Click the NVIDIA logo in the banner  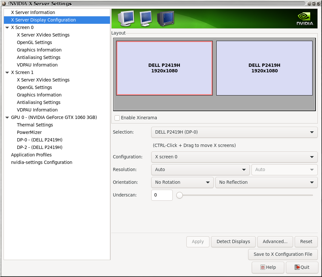305,19
